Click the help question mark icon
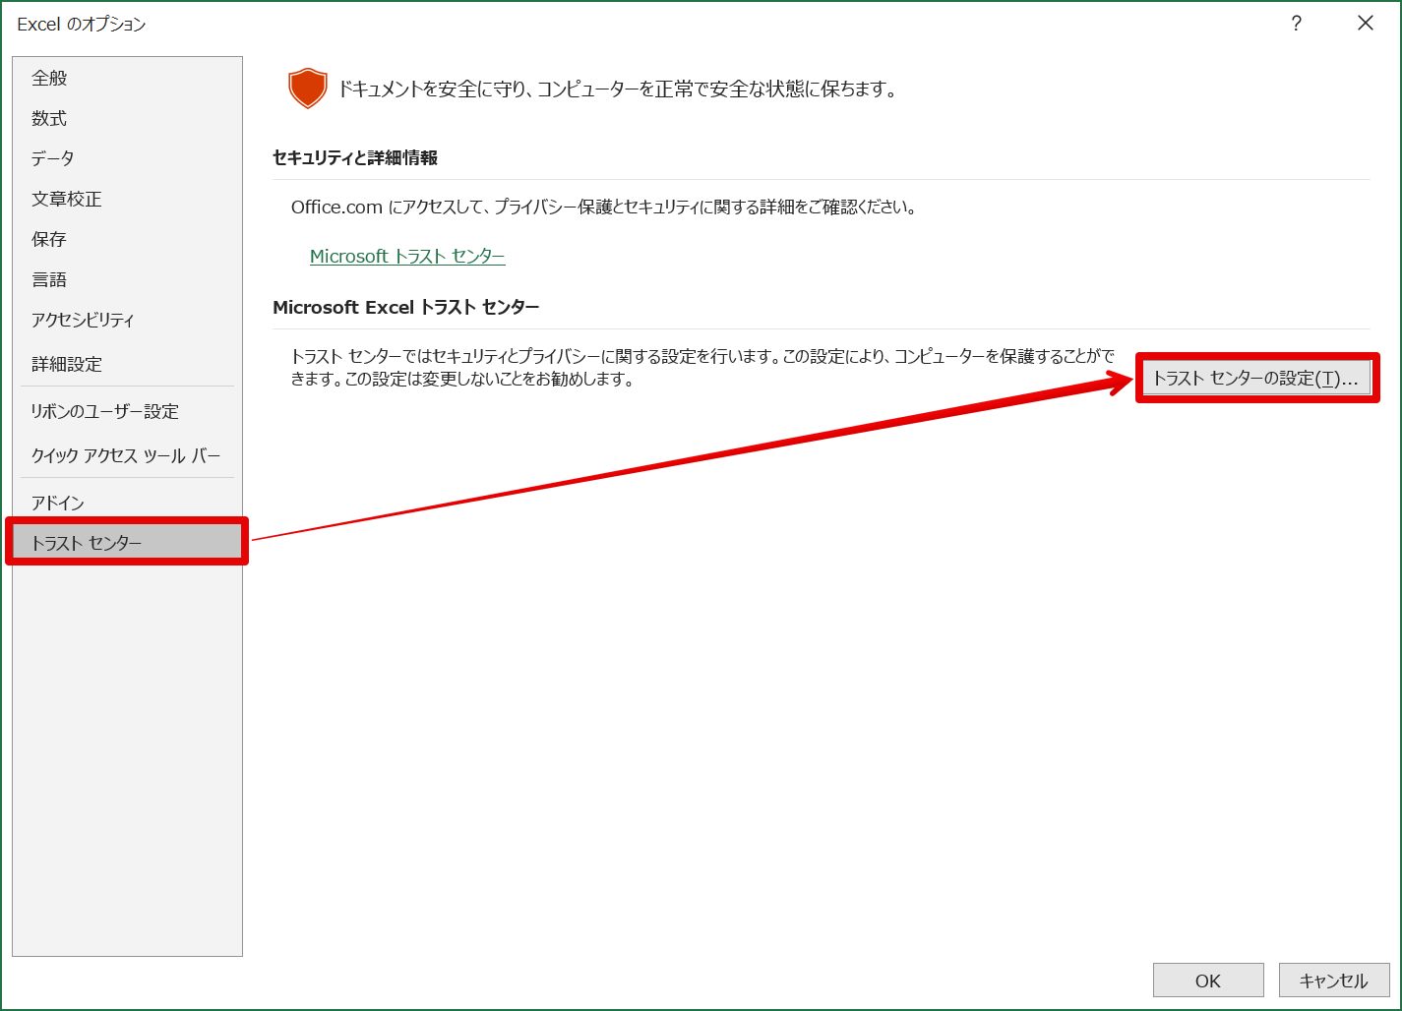The image size is (1402, 1011). tap(1296, 24)
